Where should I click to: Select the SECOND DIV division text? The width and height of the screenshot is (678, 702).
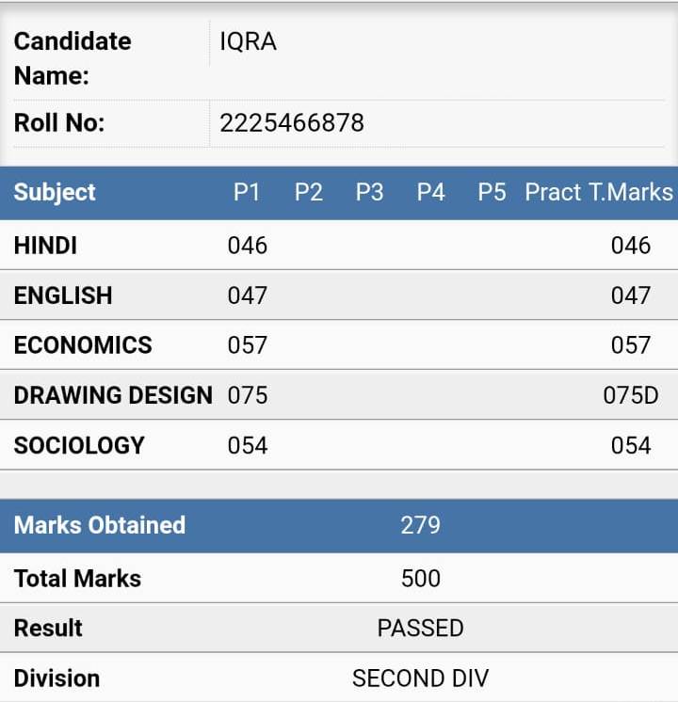420,678
